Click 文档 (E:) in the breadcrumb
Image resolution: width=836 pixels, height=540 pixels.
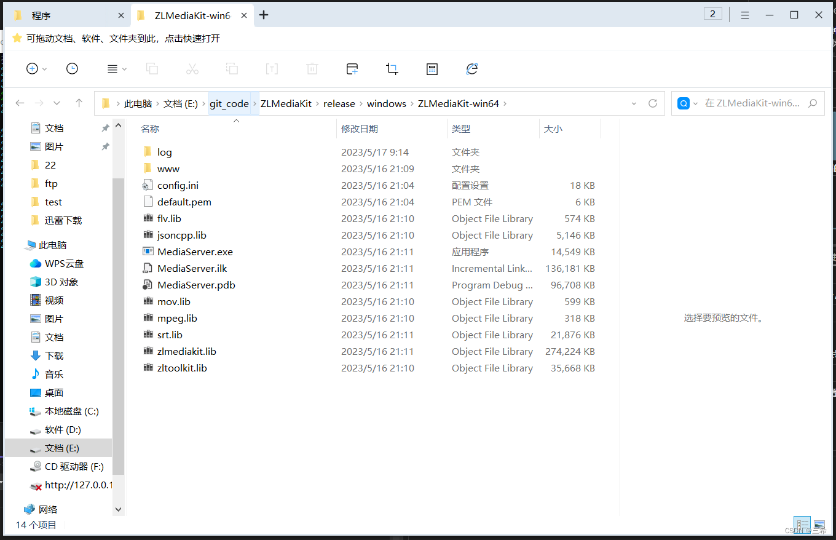point(181,103)
